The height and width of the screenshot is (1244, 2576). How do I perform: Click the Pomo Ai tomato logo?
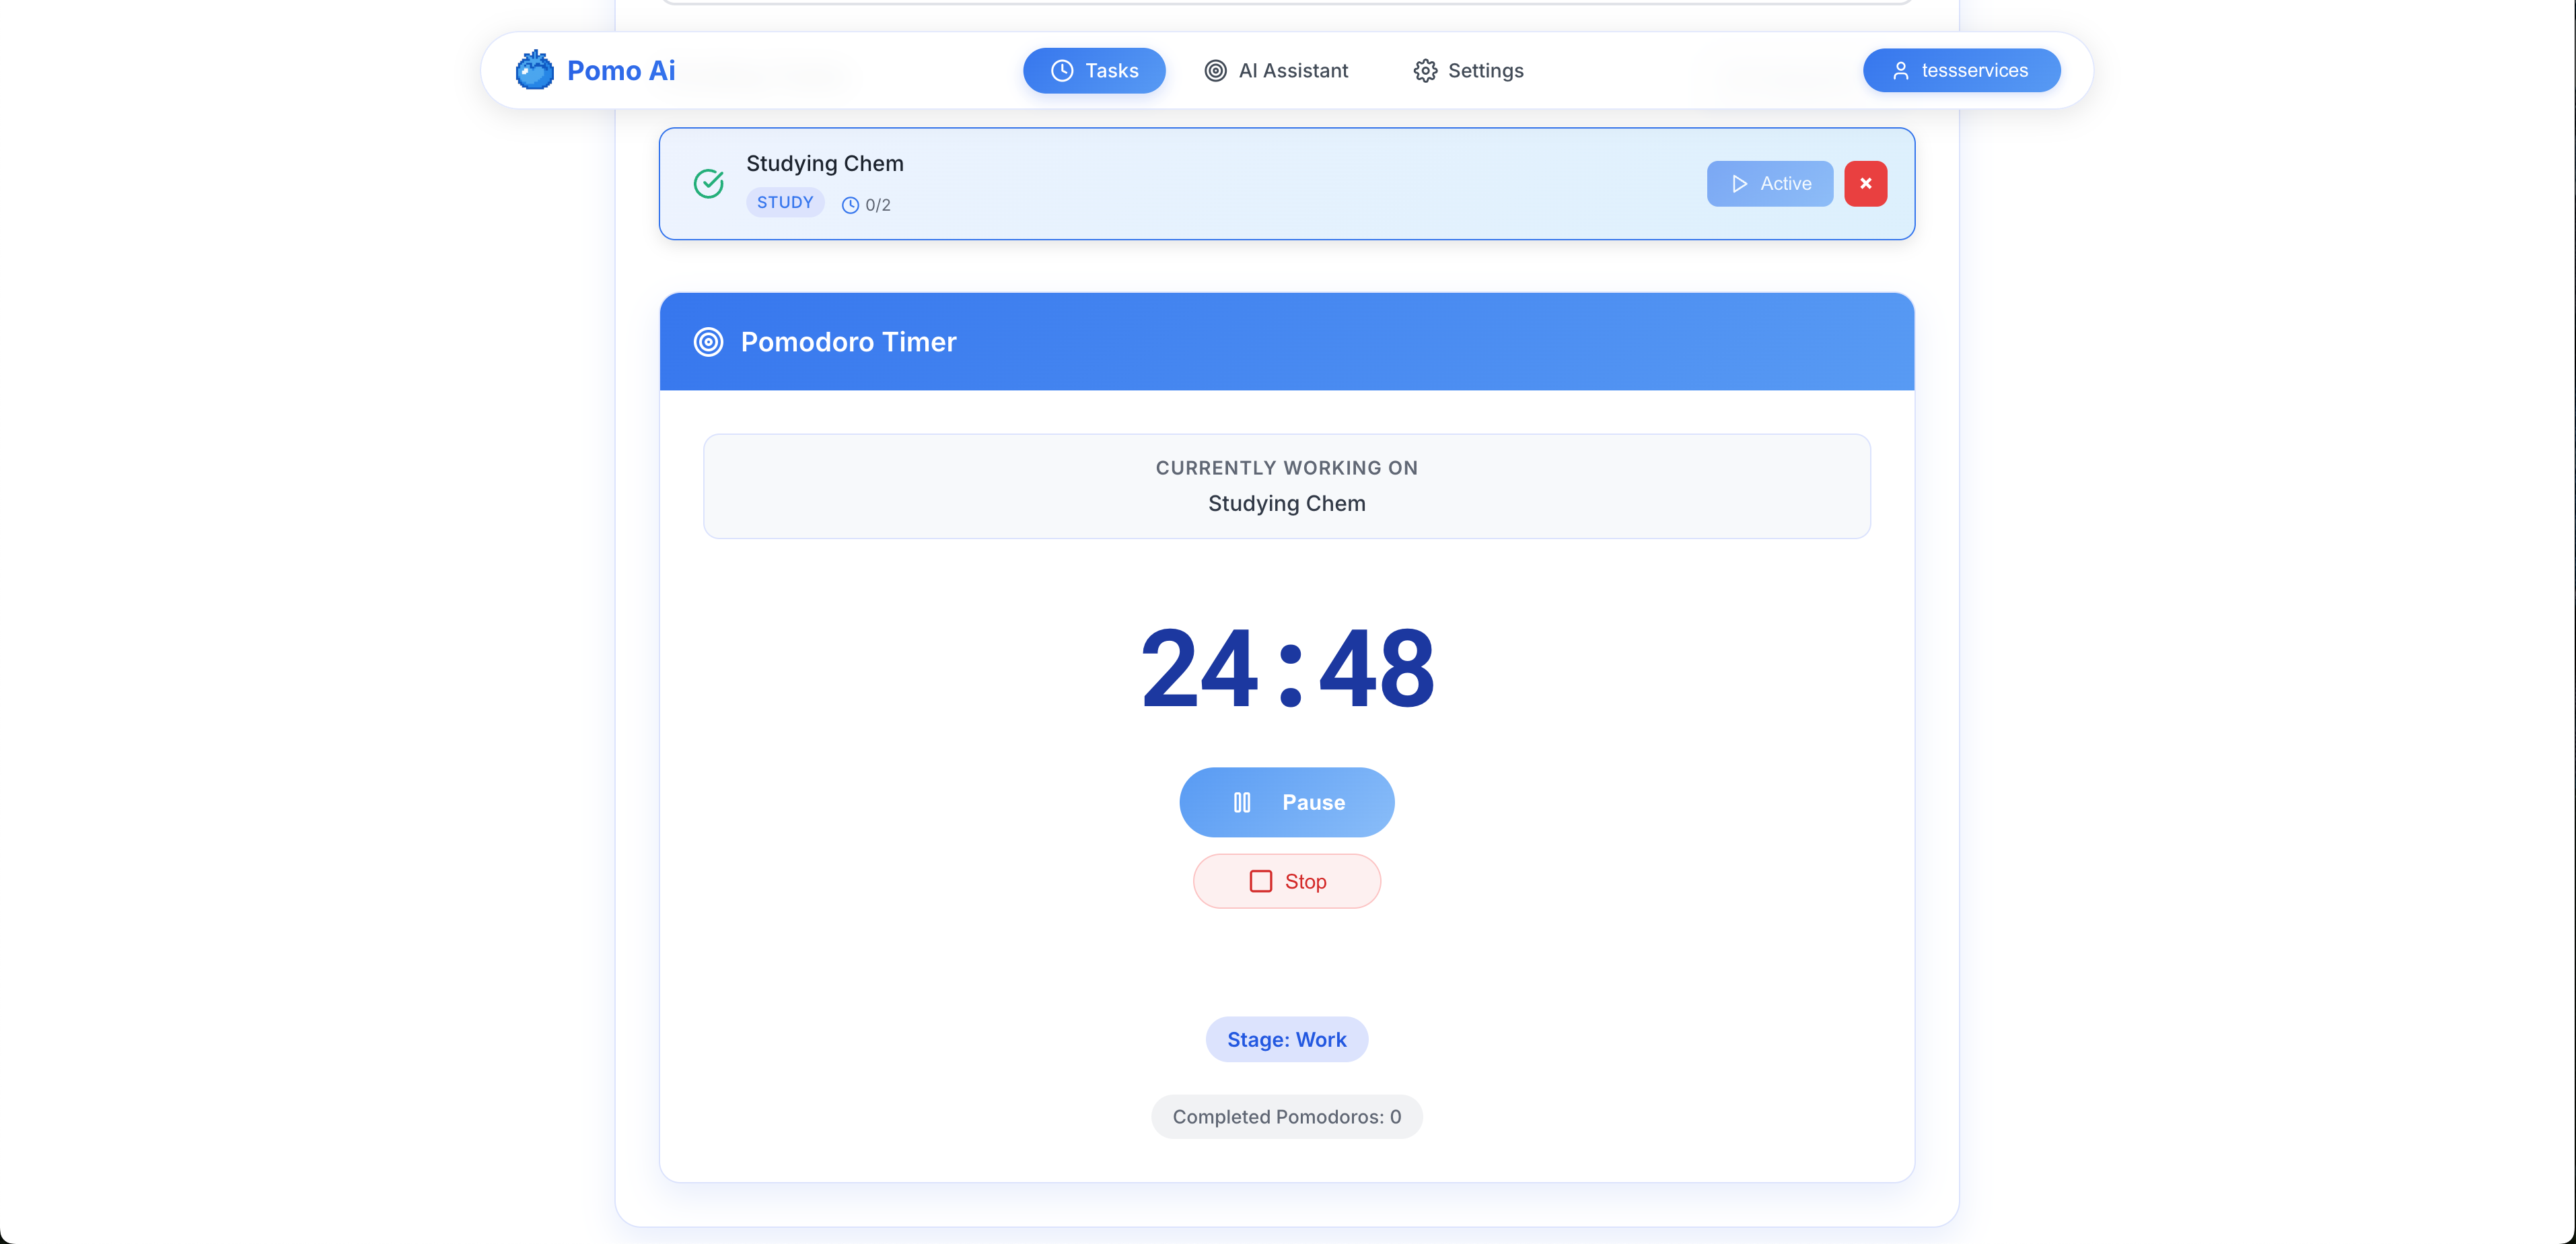click(534, 70)
